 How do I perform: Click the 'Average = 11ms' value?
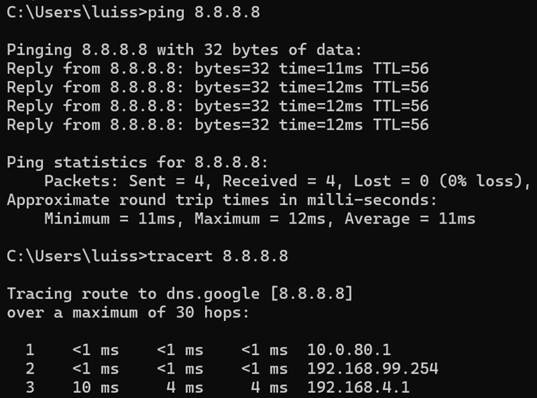pos(410,219)
